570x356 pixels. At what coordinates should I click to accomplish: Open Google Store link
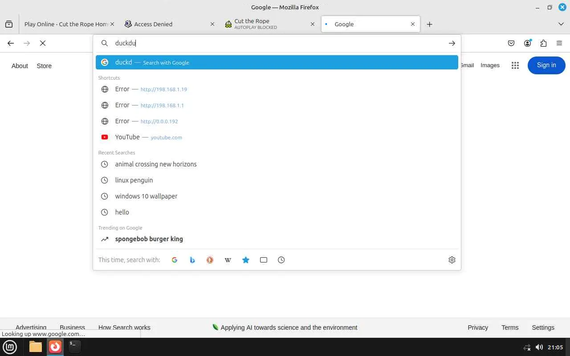(44, 66)
